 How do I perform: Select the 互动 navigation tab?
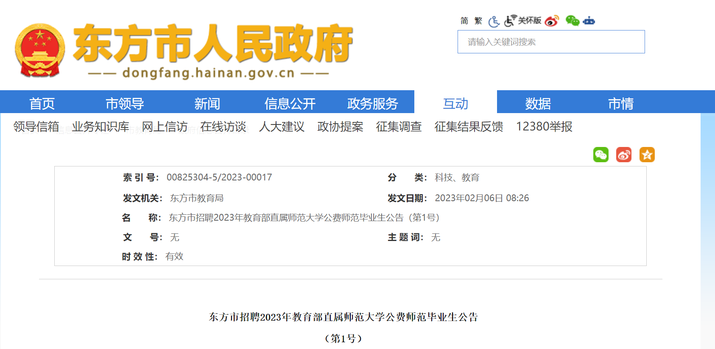[x=455, y=103]
